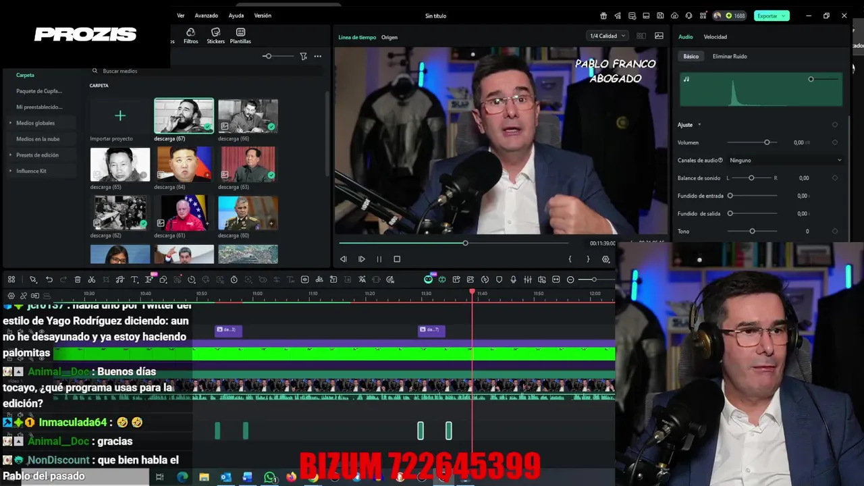The width and height of the screenshot is (864, 486).
Task: Open the three-dots more options in media panel
Action: click(317, 56)
